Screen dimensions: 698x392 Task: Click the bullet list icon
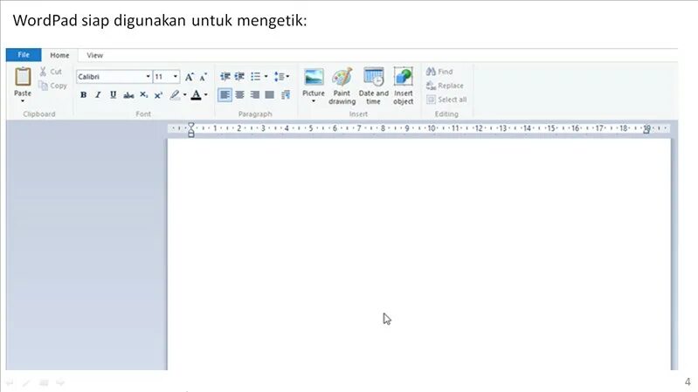tap(255, 77)
